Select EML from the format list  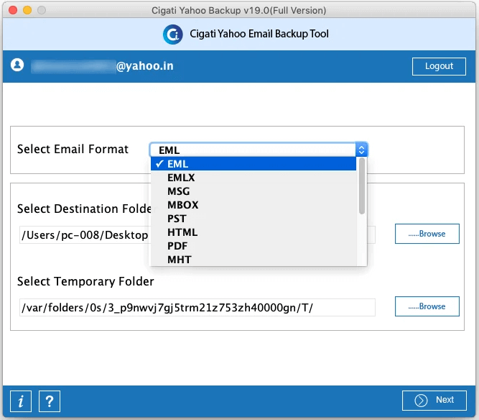[x=254, y=164]
